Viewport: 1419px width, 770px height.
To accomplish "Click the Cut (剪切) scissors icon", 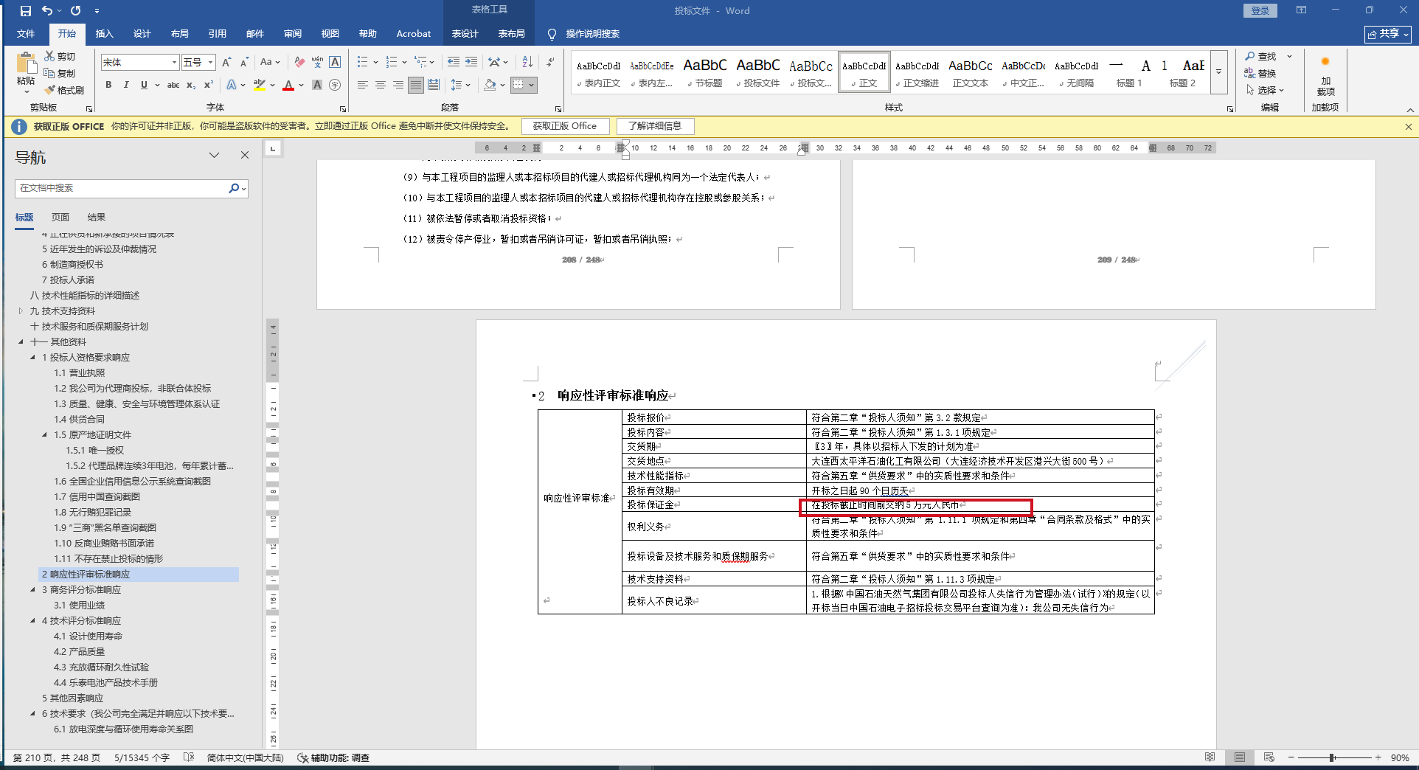I will [x=49, y=56].
